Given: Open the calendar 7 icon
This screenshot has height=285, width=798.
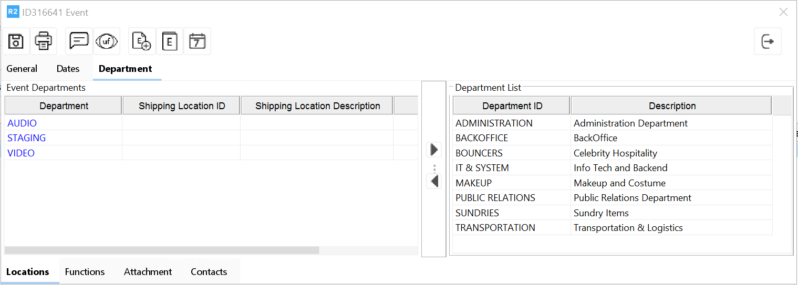Looking at the screenshot, I should click(197, 41).
